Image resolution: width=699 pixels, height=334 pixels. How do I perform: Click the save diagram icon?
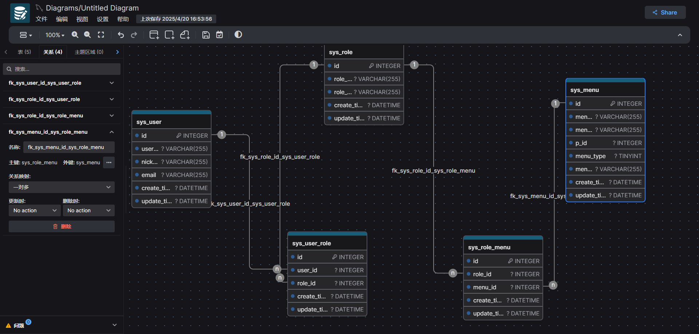tap(206, 35)
